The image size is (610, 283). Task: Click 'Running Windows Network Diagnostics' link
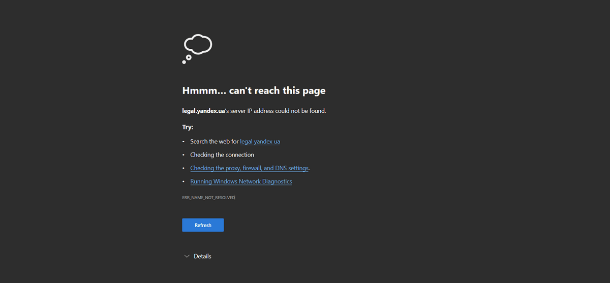(241, 181)
